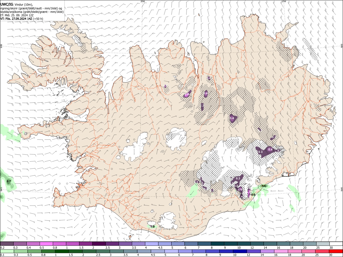Click the '5.8' value on the south coast

[x=152, y=226]
